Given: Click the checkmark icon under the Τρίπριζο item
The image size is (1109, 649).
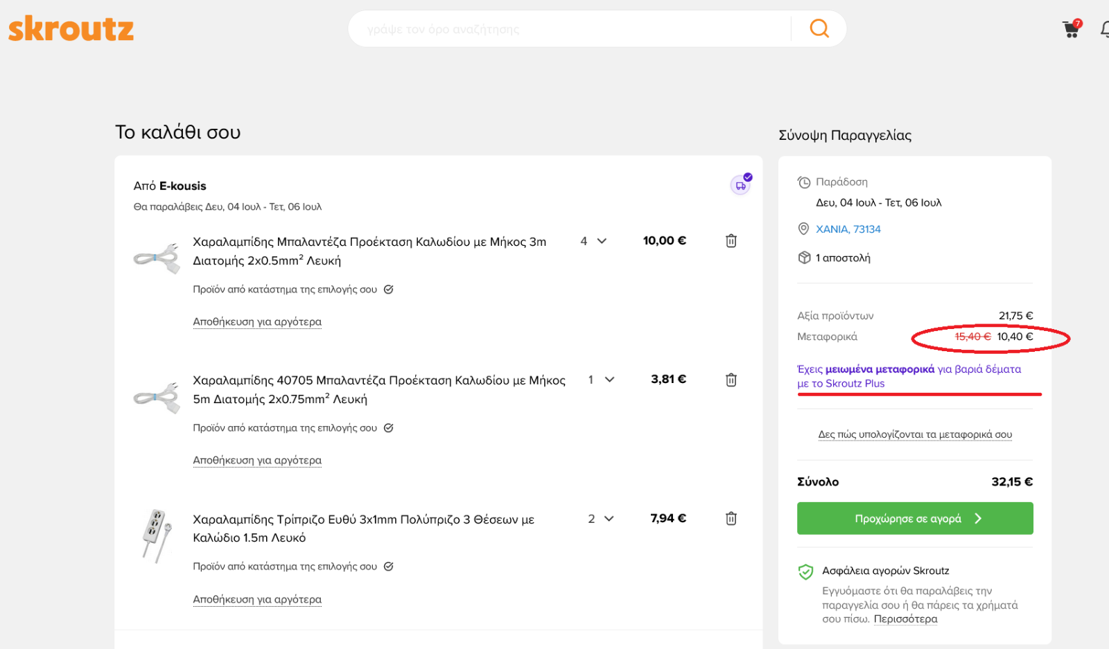Looking at the screenshot, I should click(x=389, y=567).
